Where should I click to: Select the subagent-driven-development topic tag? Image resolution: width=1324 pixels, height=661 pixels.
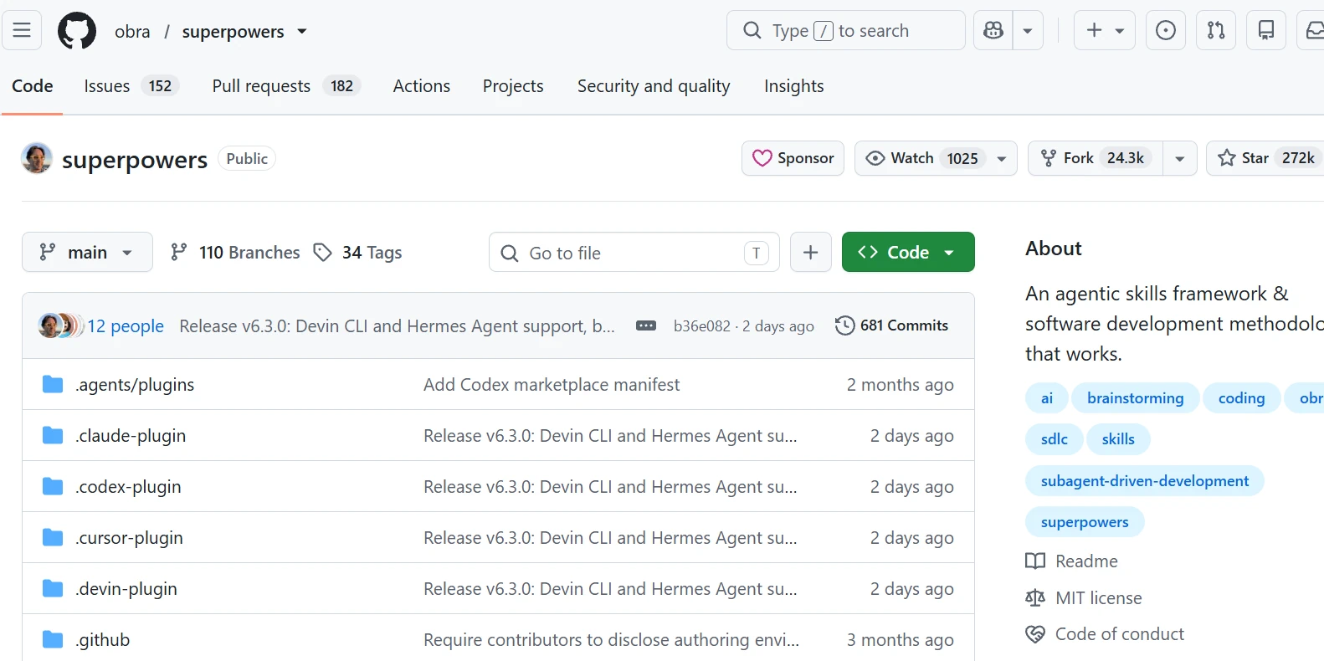(1144, 481)
